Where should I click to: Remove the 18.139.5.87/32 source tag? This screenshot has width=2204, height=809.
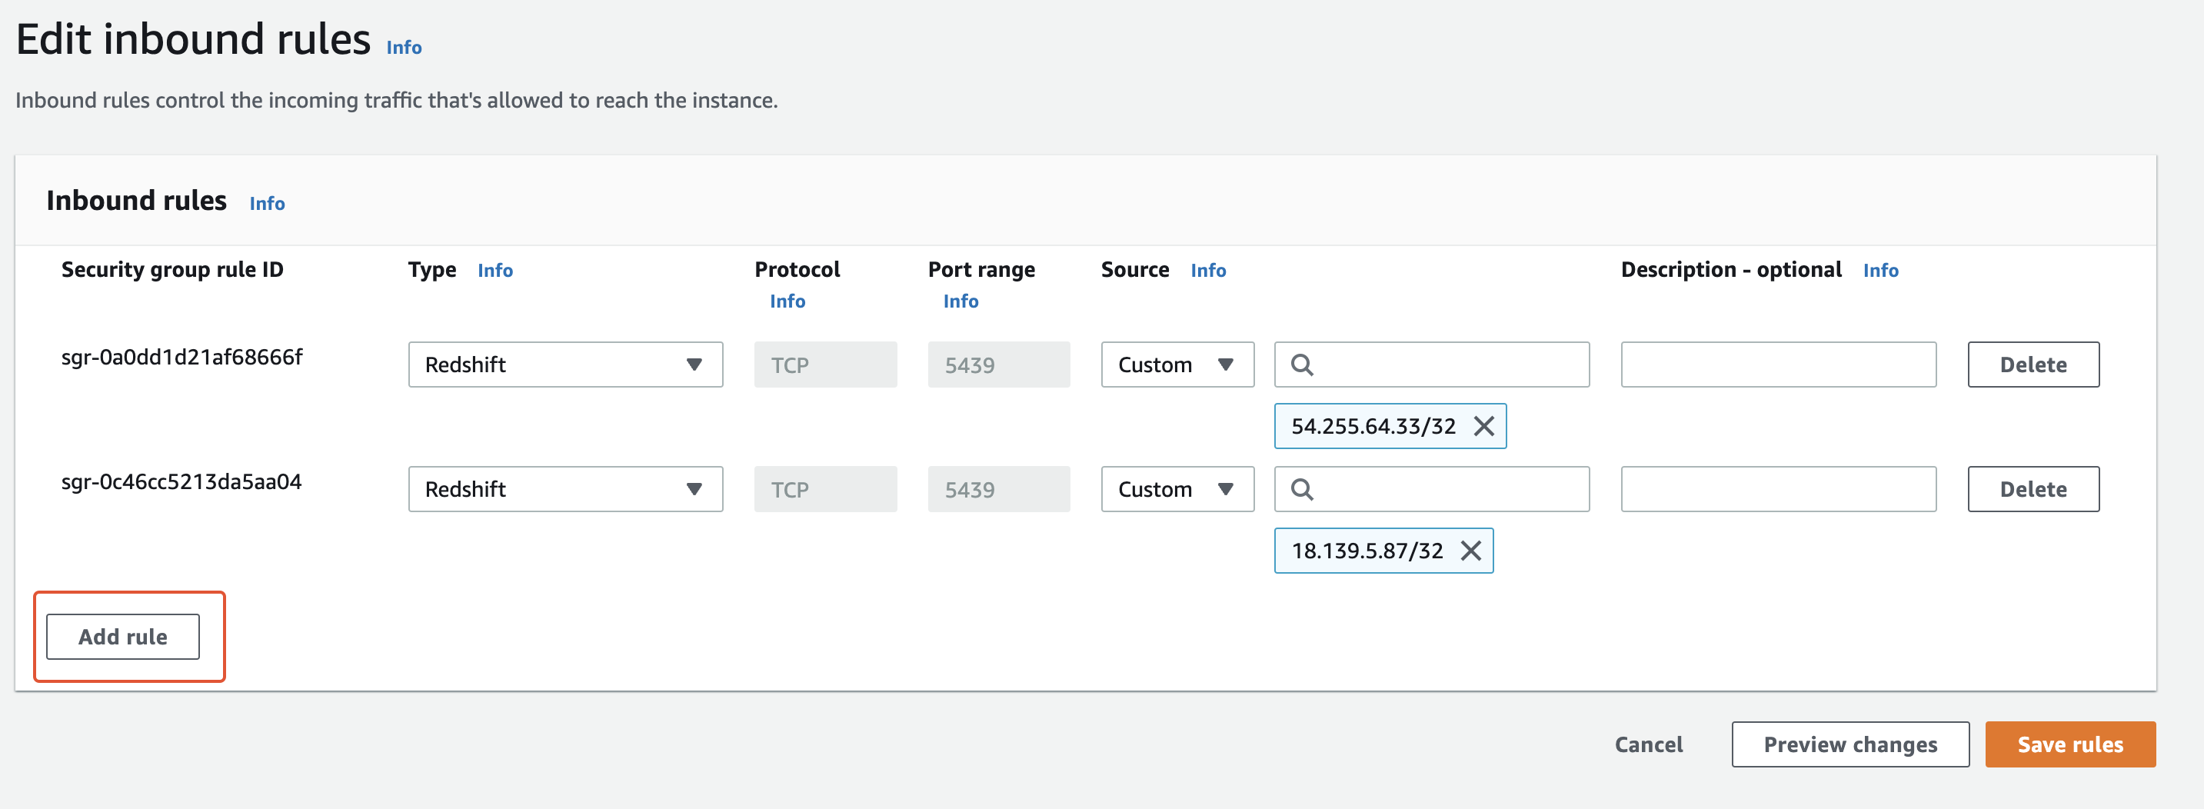(1470, 551)
